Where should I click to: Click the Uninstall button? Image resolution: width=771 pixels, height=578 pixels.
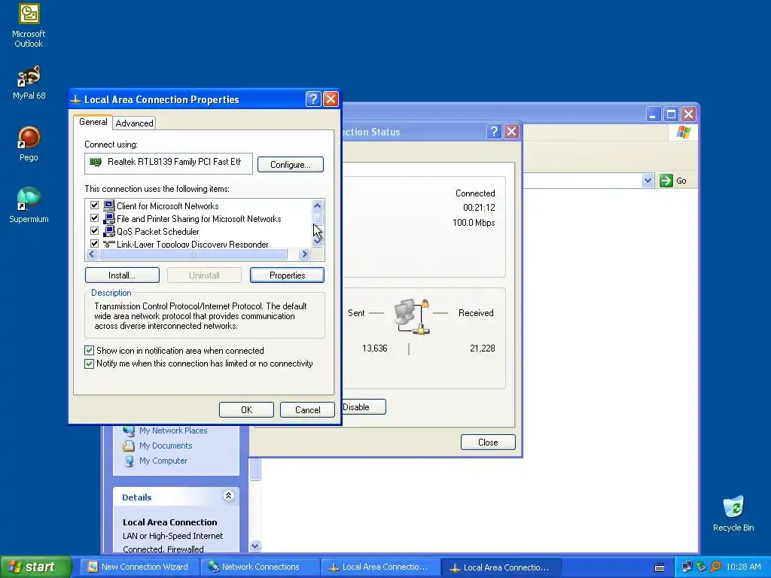(204, 275)
